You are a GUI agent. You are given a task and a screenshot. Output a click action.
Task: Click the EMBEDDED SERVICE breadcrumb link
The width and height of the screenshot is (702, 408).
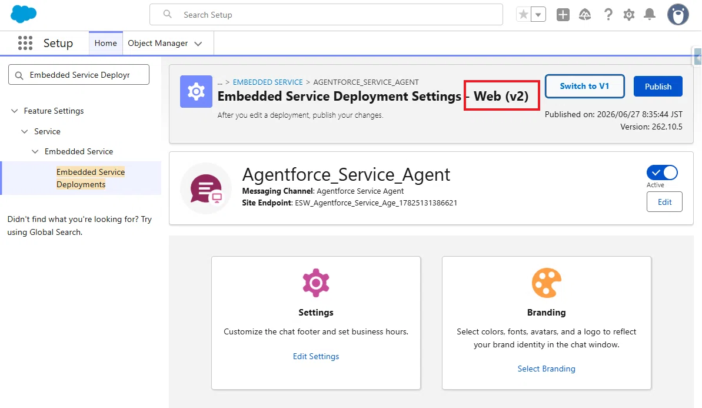[x=268, y=82]
